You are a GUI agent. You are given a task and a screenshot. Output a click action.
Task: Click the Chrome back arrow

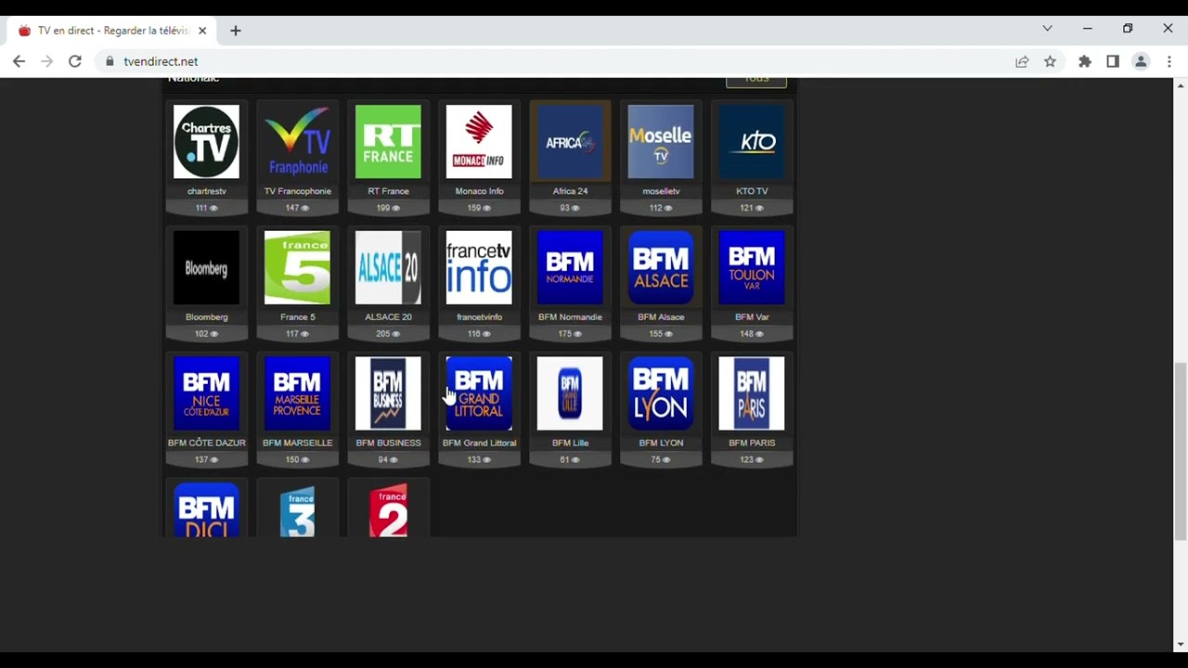pos(19,61)
